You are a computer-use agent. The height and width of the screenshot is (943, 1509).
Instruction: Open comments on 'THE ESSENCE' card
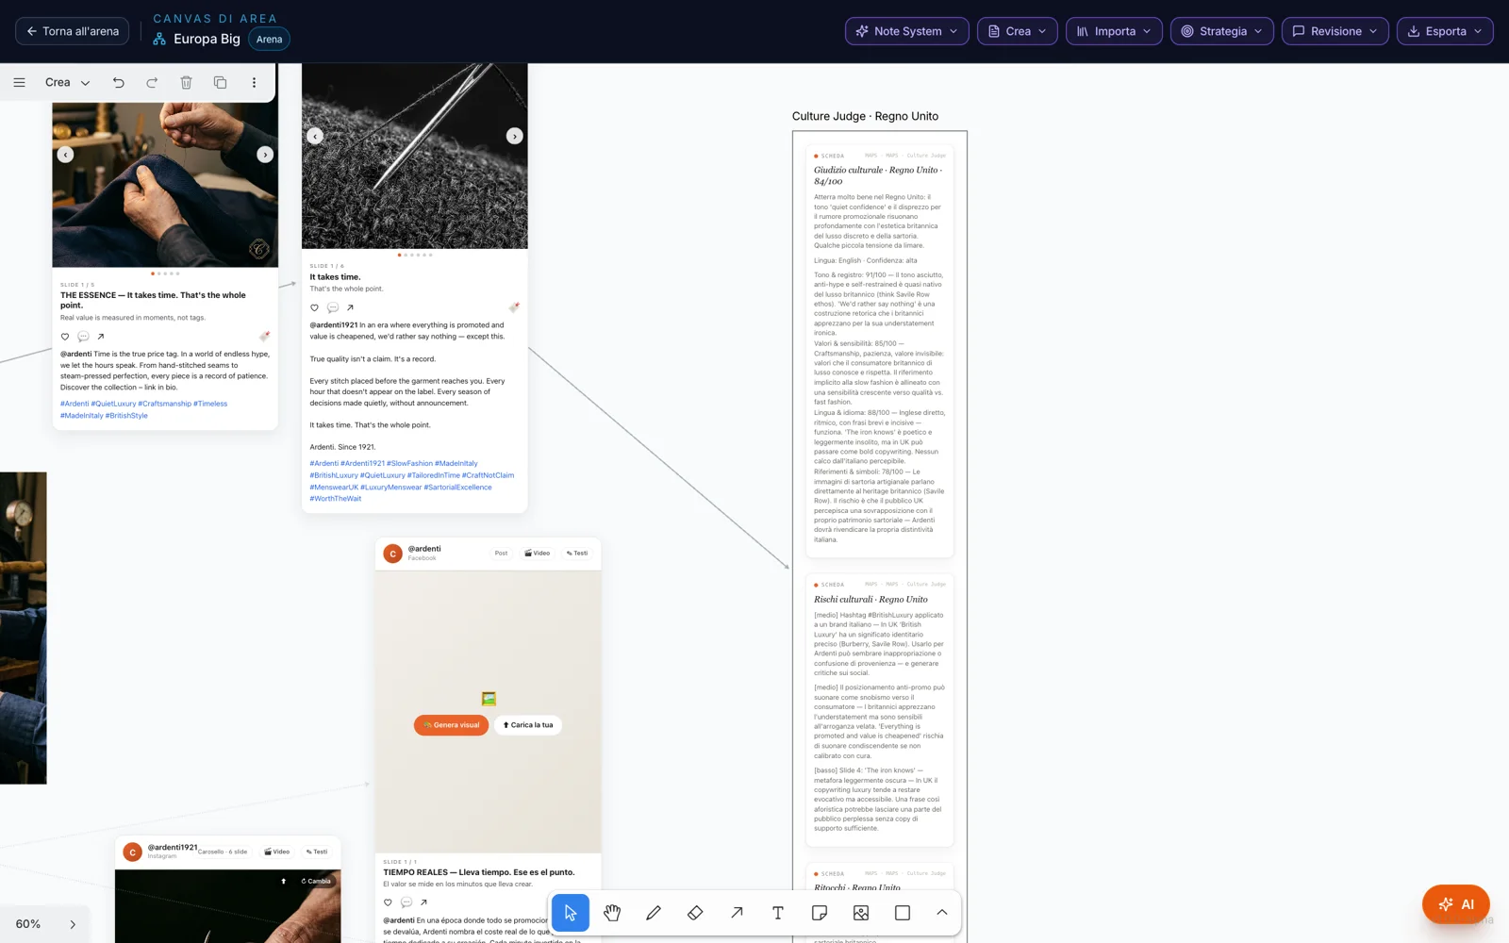[x=83, y=337]
